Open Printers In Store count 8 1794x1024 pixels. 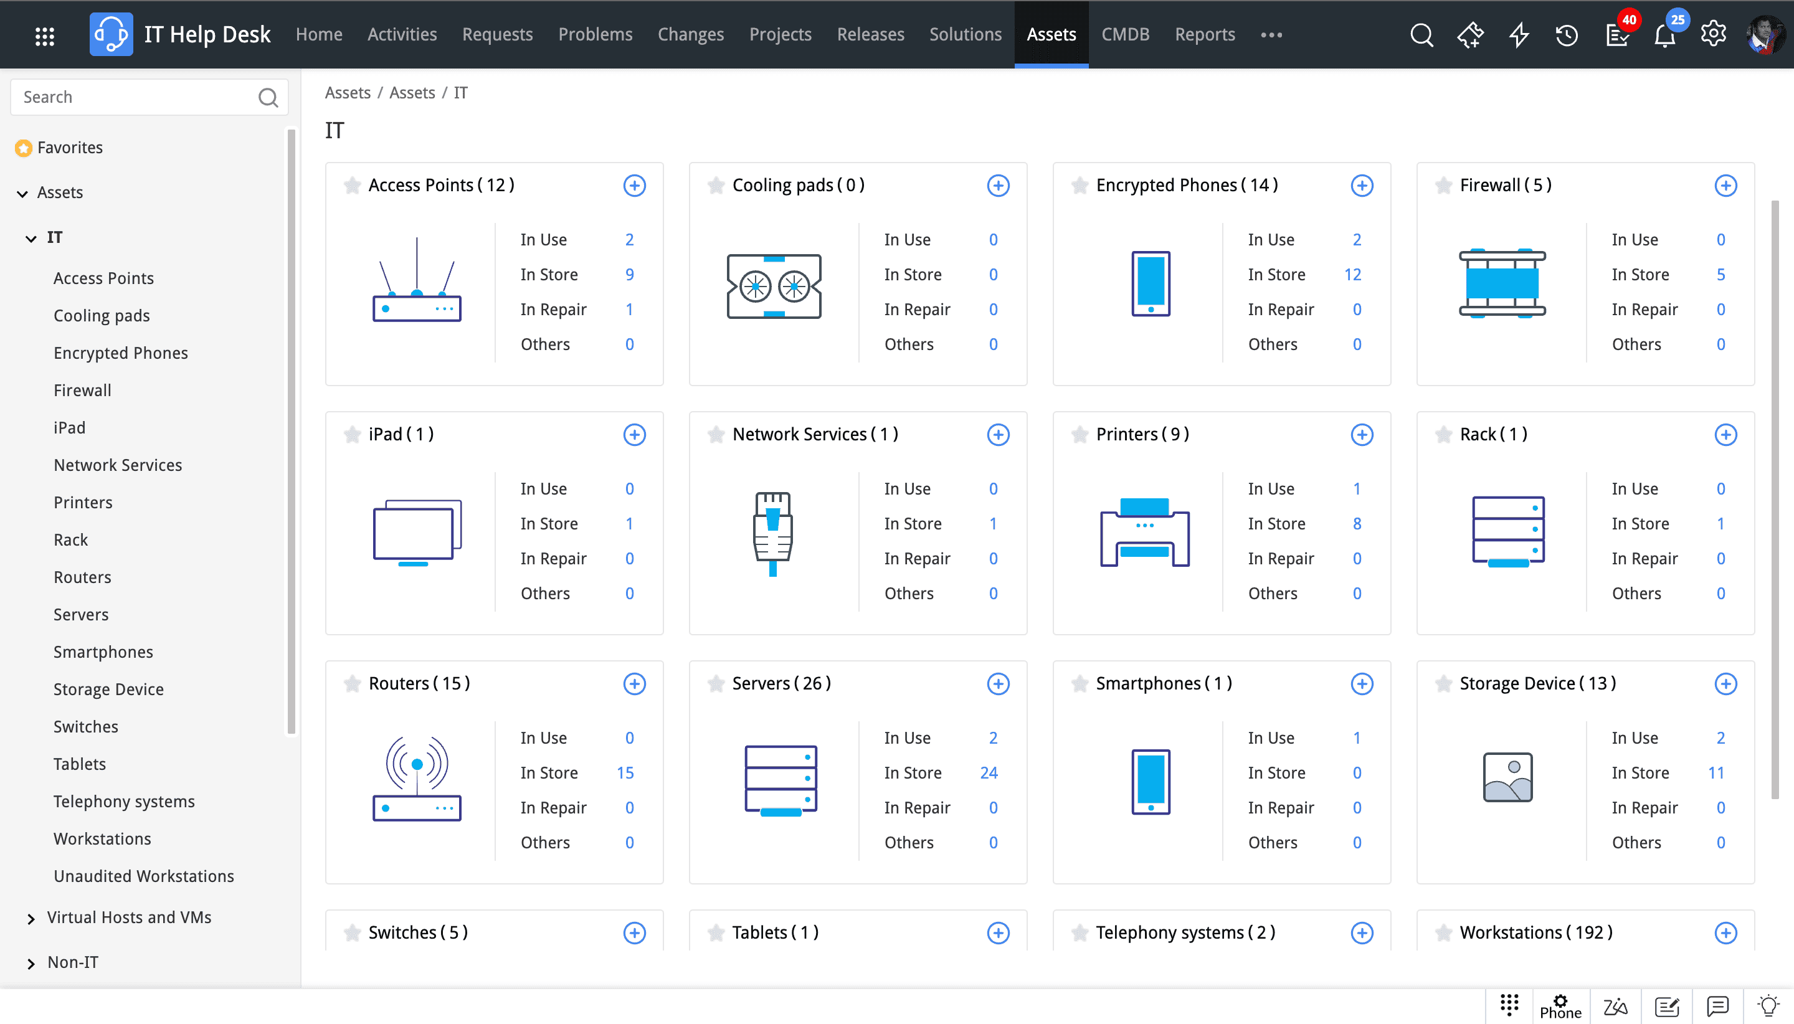(1357, 524)
